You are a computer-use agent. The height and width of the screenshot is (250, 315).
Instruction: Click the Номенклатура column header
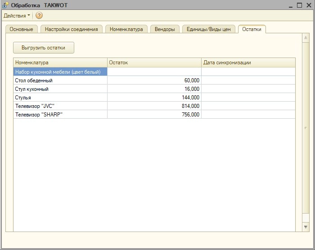(60, 62)
